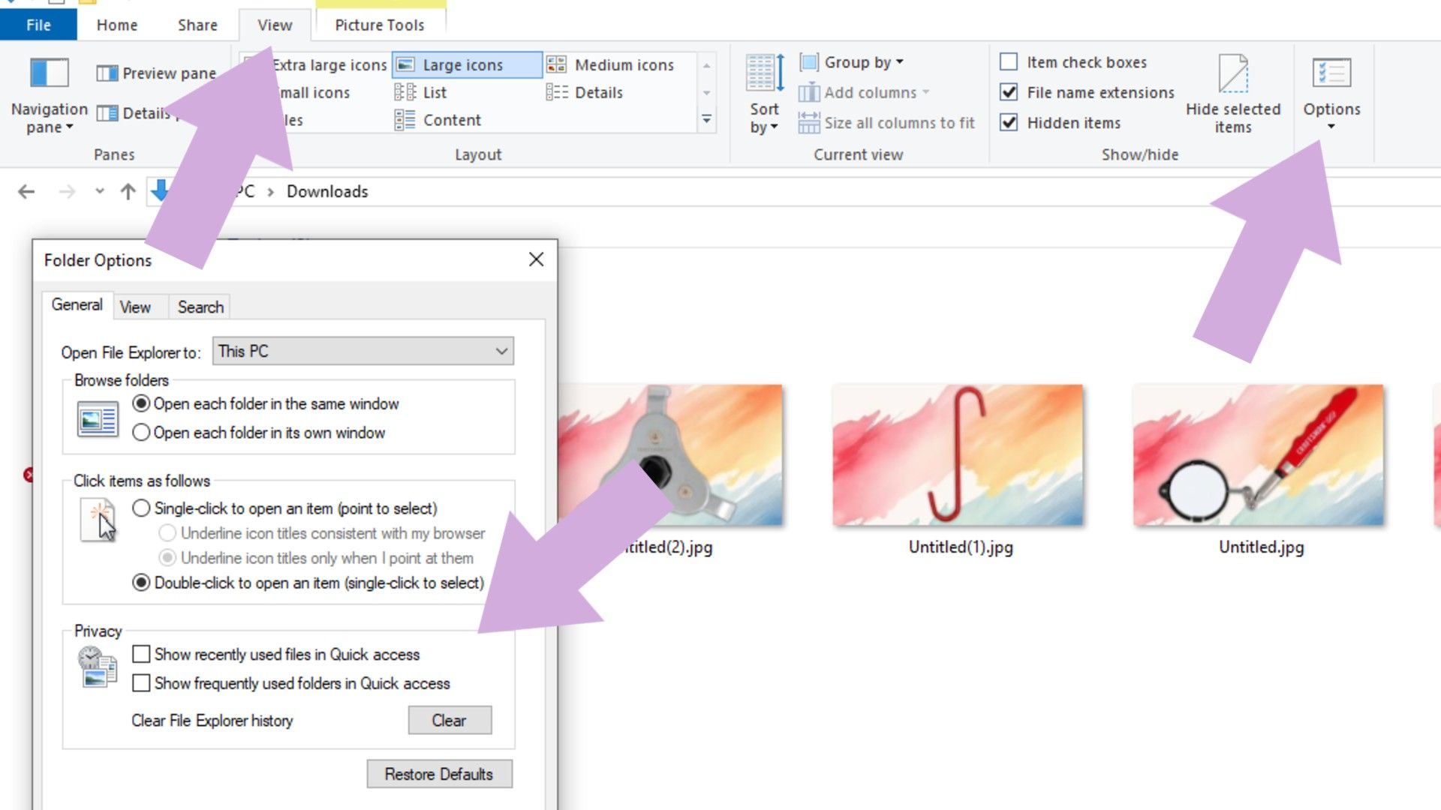This screenshot has height=810, width=1441.
Task: Click the Group by icon
Action: (809, 62)
